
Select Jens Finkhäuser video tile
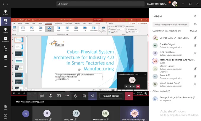(x=47, y=113)
